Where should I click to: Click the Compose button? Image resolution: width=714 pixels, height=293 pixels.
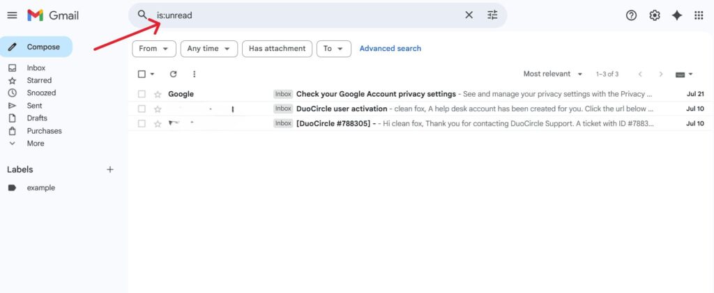[36, 47]
